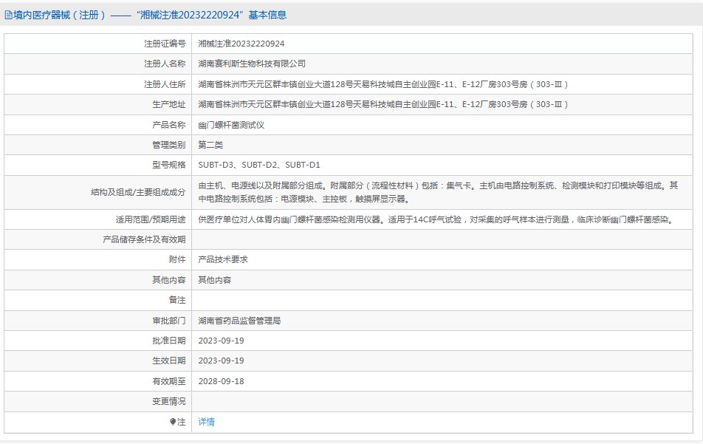Click the 其他内容 row label
The height and width of the screenshot is (444, 703).
pos(168,280)
